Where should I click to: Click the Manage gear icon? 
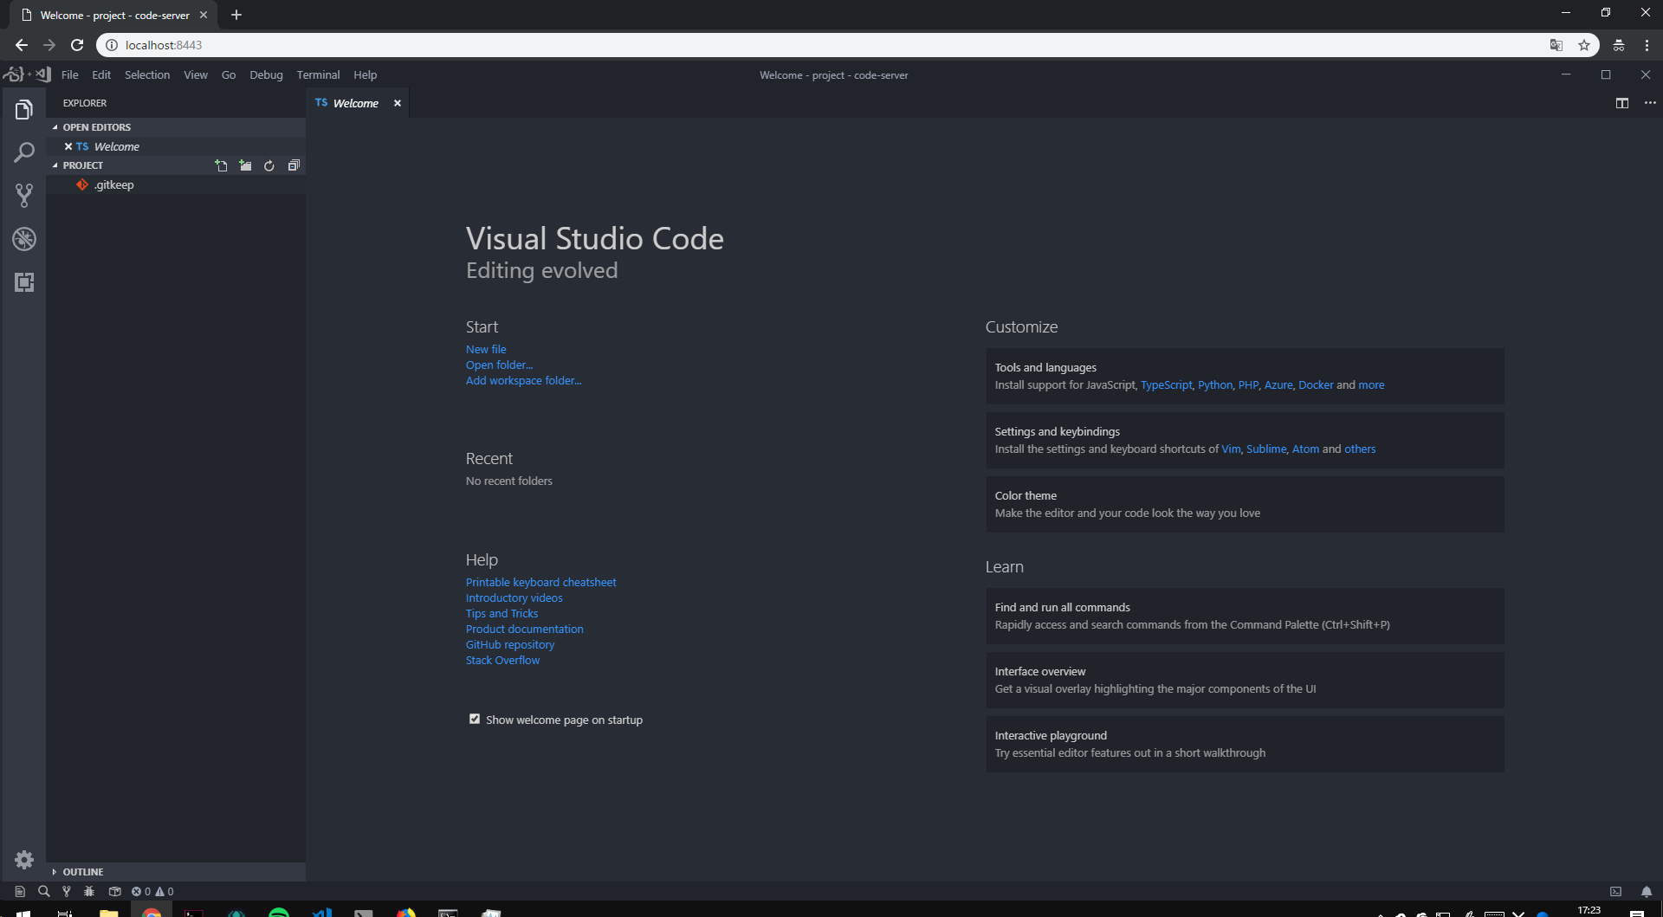pos(24,859)
